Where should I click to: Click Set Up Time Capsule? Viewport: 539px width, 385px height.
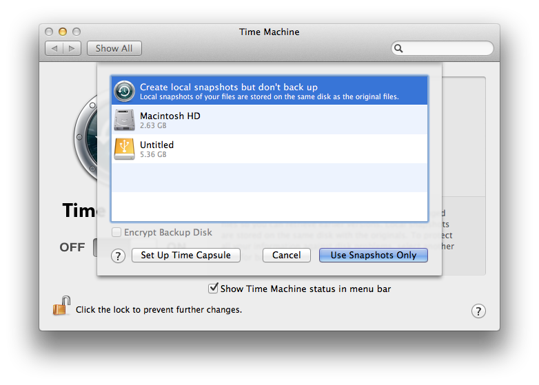click(x=185, y=256)
